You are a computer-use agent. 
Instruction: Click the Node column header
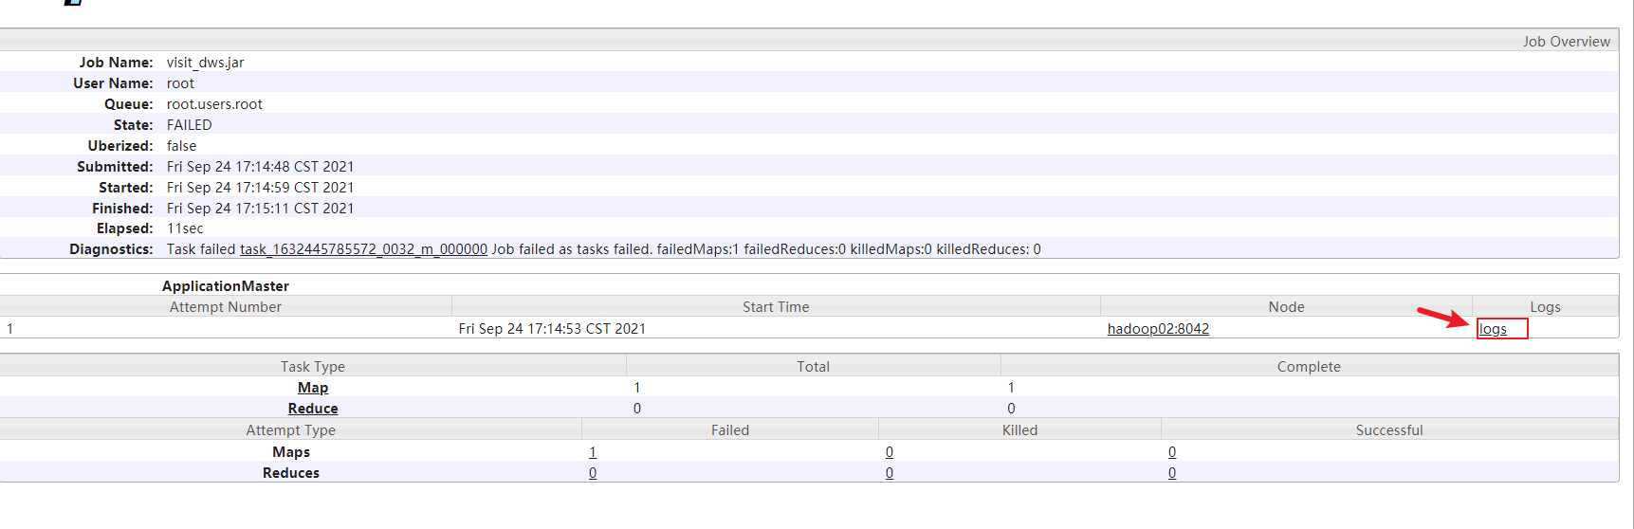[x=1286, y=307]
